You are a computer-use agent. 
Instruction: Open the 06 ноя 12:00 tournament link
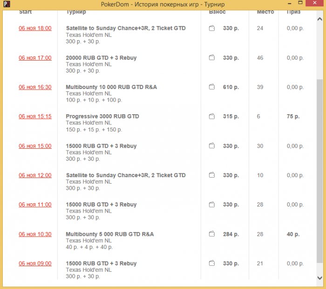click(35, 175)
